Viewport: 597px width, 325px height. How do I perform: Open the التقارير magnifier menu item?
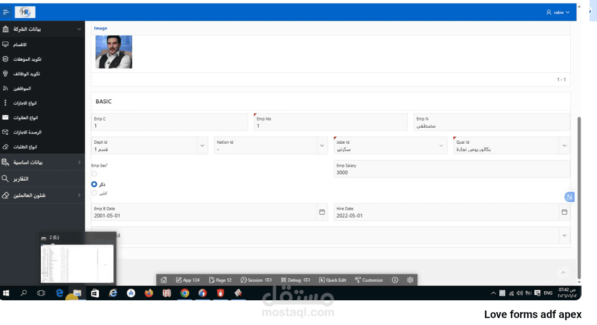tap(42, 179)
